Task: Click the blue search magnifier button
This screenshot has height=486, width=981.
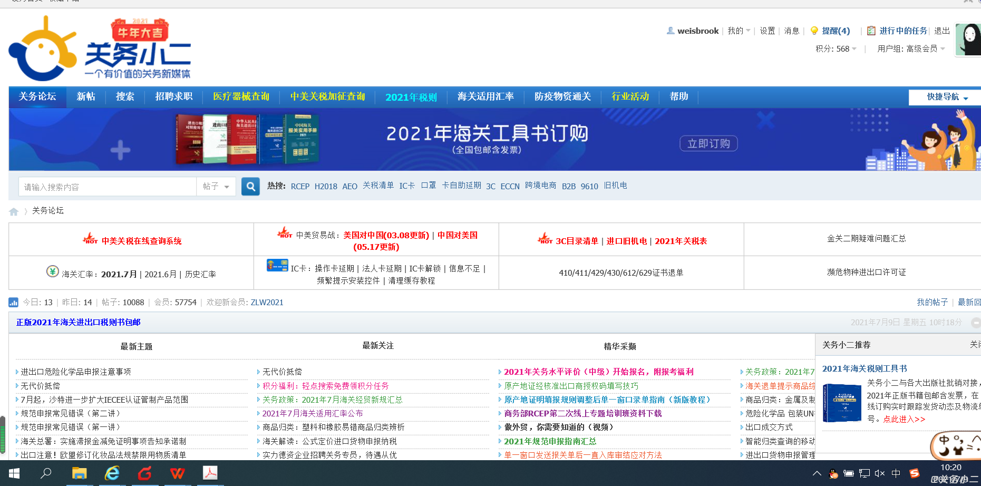Action: (x=250, y=187)
